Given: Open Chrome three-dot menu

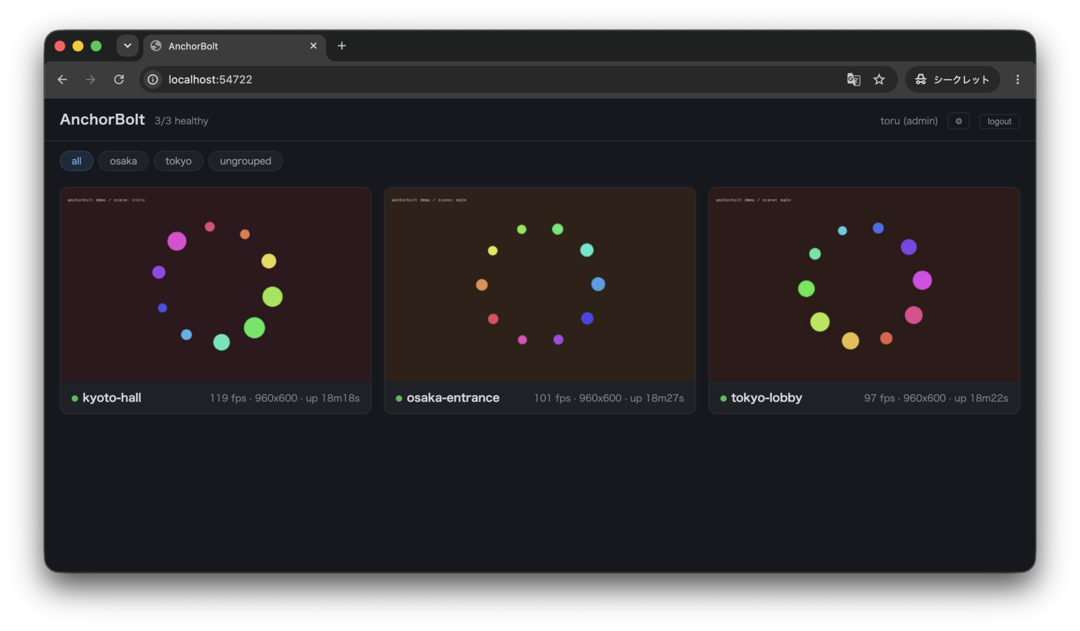Looking at the screenshot, I should pos(1017,80).
